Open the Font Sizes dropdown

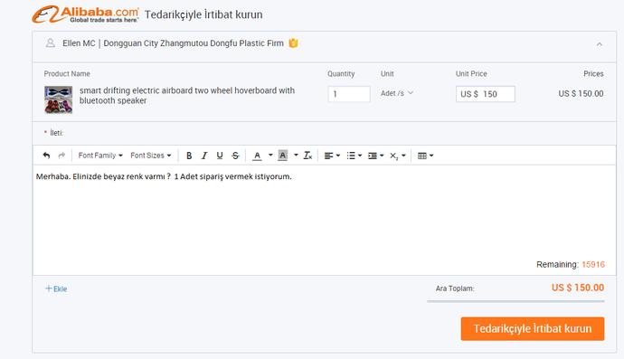(150, 156)
